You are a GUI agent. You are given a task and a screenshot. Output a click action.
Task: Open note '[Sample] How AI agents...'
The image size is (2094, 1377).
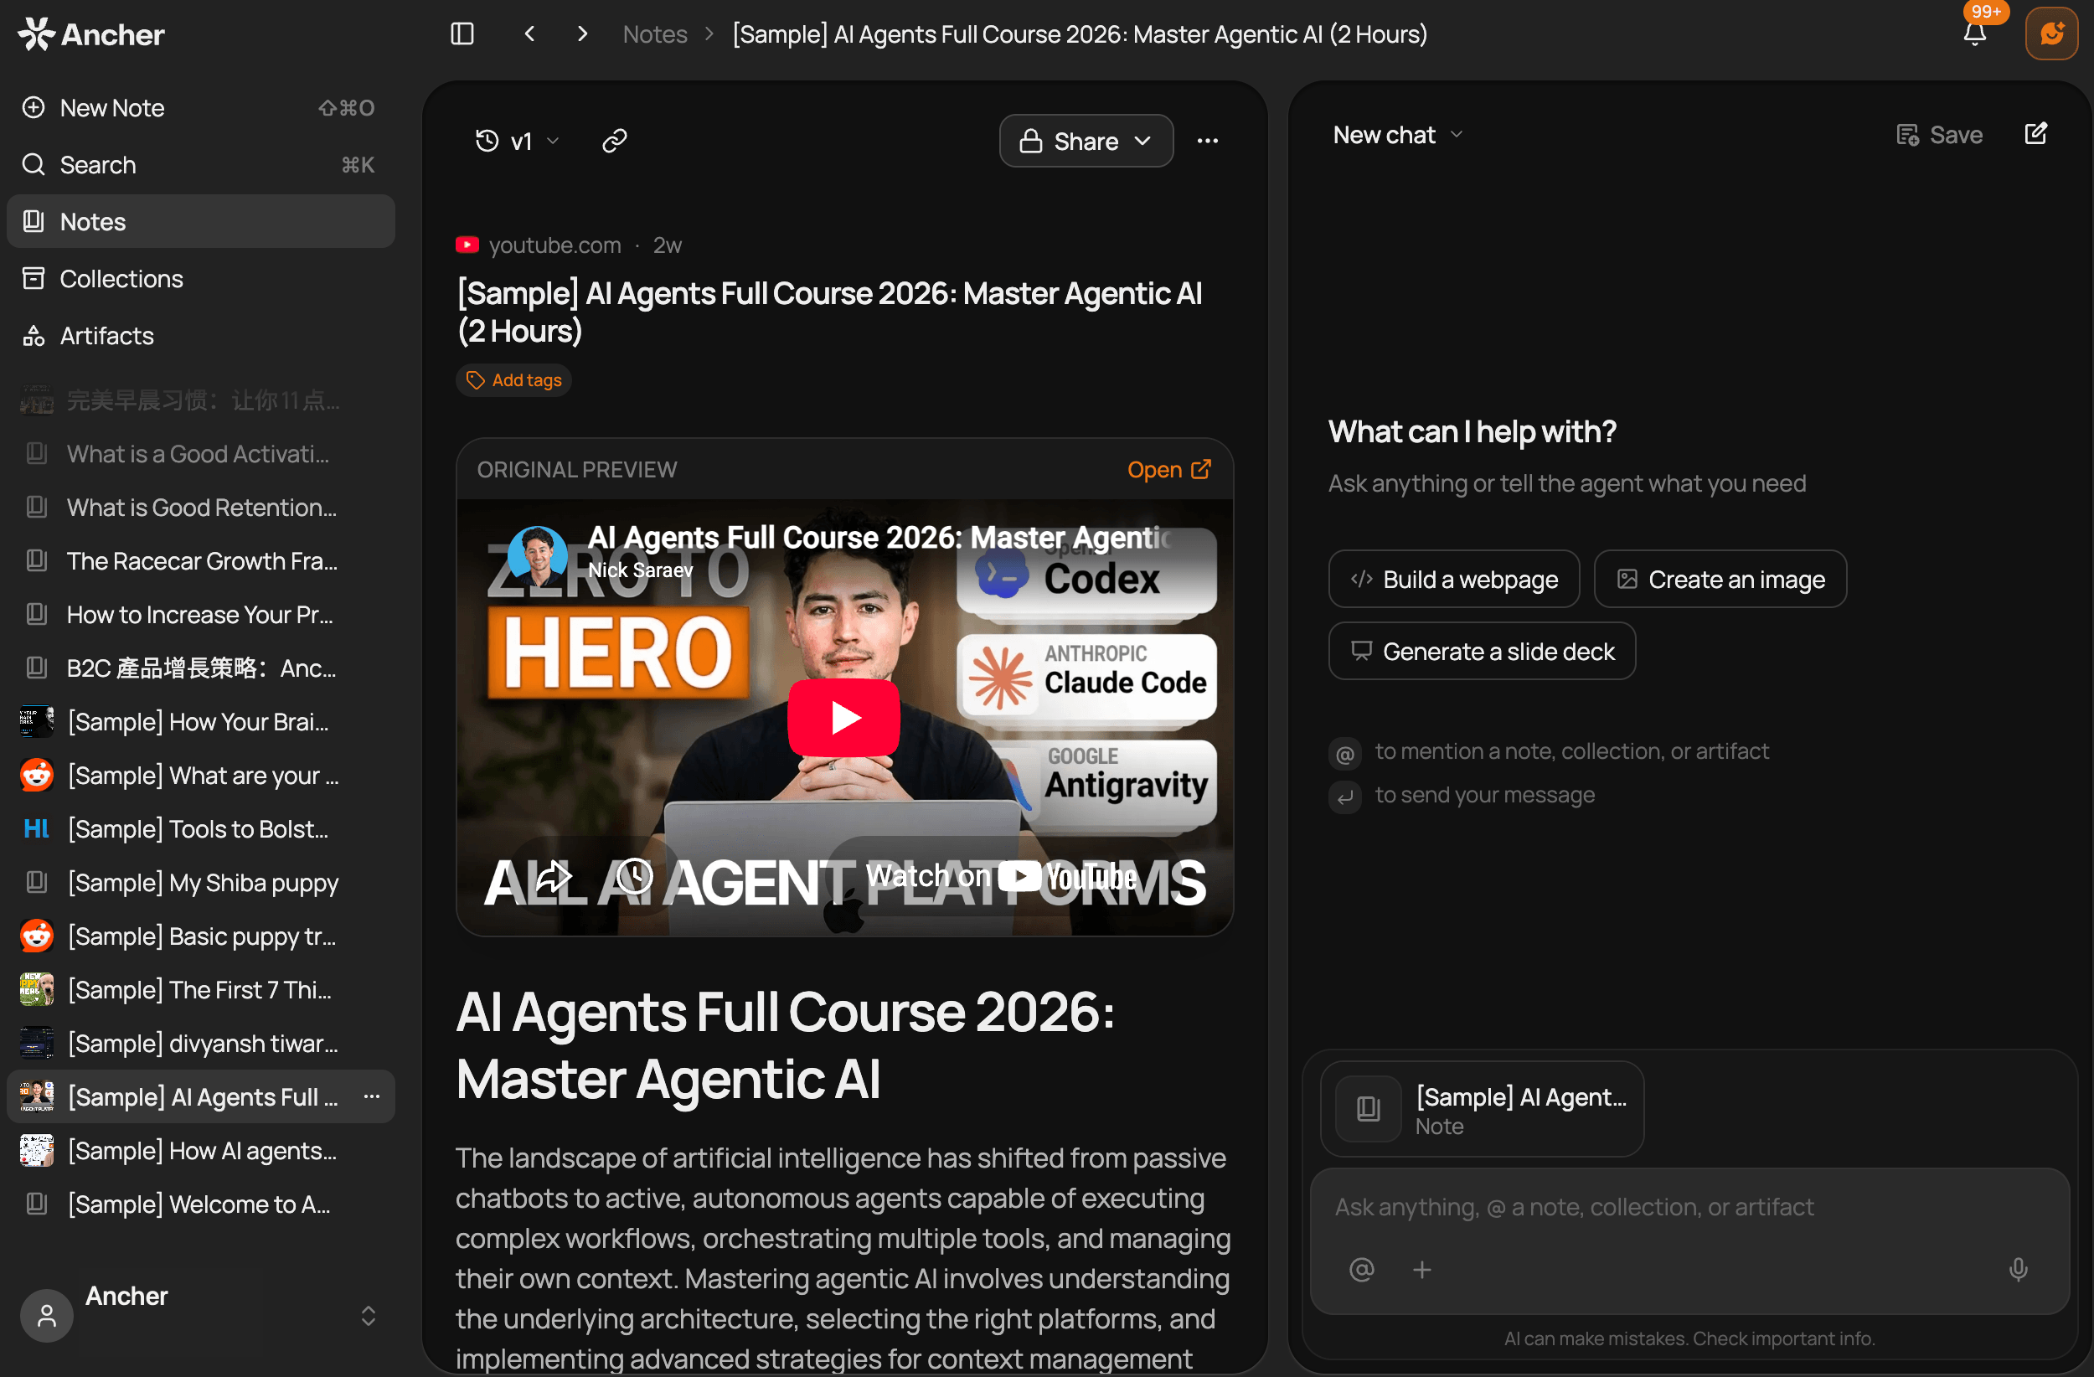tap(200, 1151)
